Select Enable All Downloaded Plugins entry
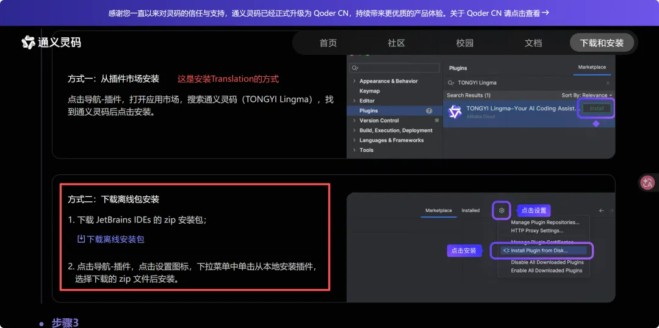 click(546, 271)
